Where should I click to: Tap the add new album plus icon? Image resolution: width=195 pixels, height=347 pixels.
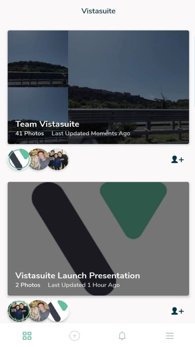tap(75, 336)
